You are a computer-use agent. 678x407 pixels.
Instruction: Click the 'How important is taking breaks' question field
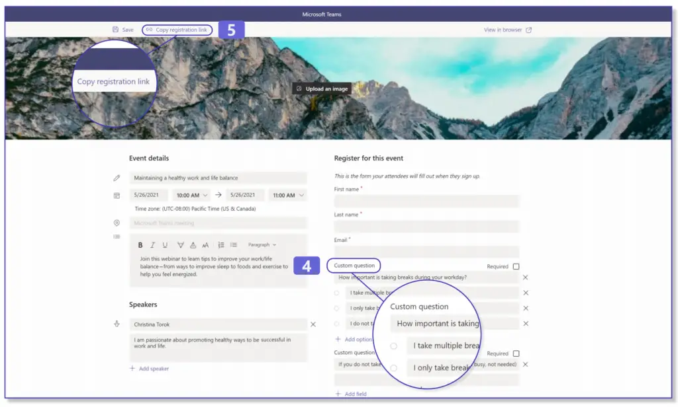pos(426,277)
